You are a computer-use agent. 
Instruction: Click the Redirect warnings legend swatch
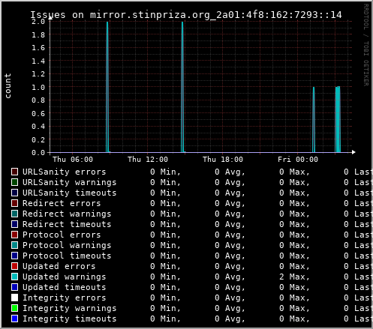(x=14, y=214)
